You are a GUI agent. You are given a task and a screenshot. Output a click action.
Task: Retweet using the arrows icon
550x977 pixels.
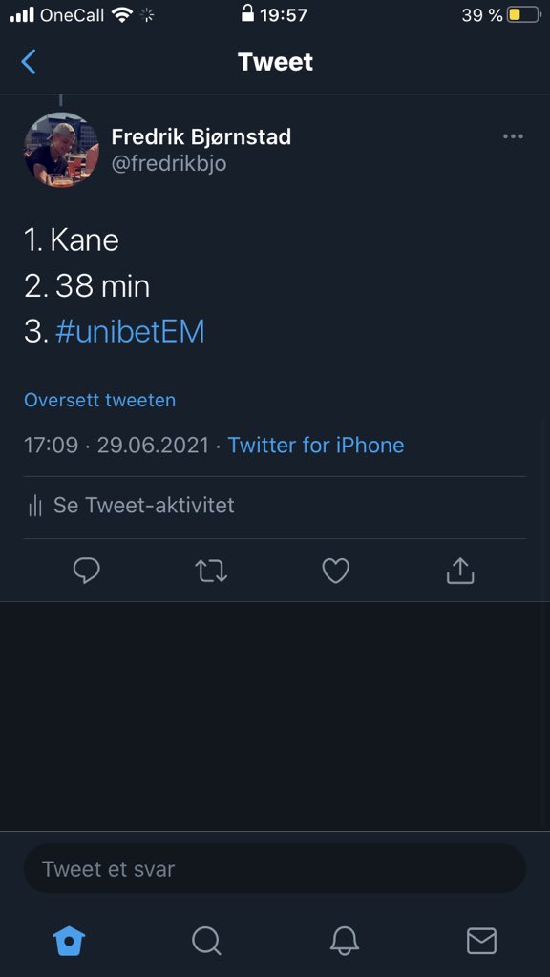(211, 571)
